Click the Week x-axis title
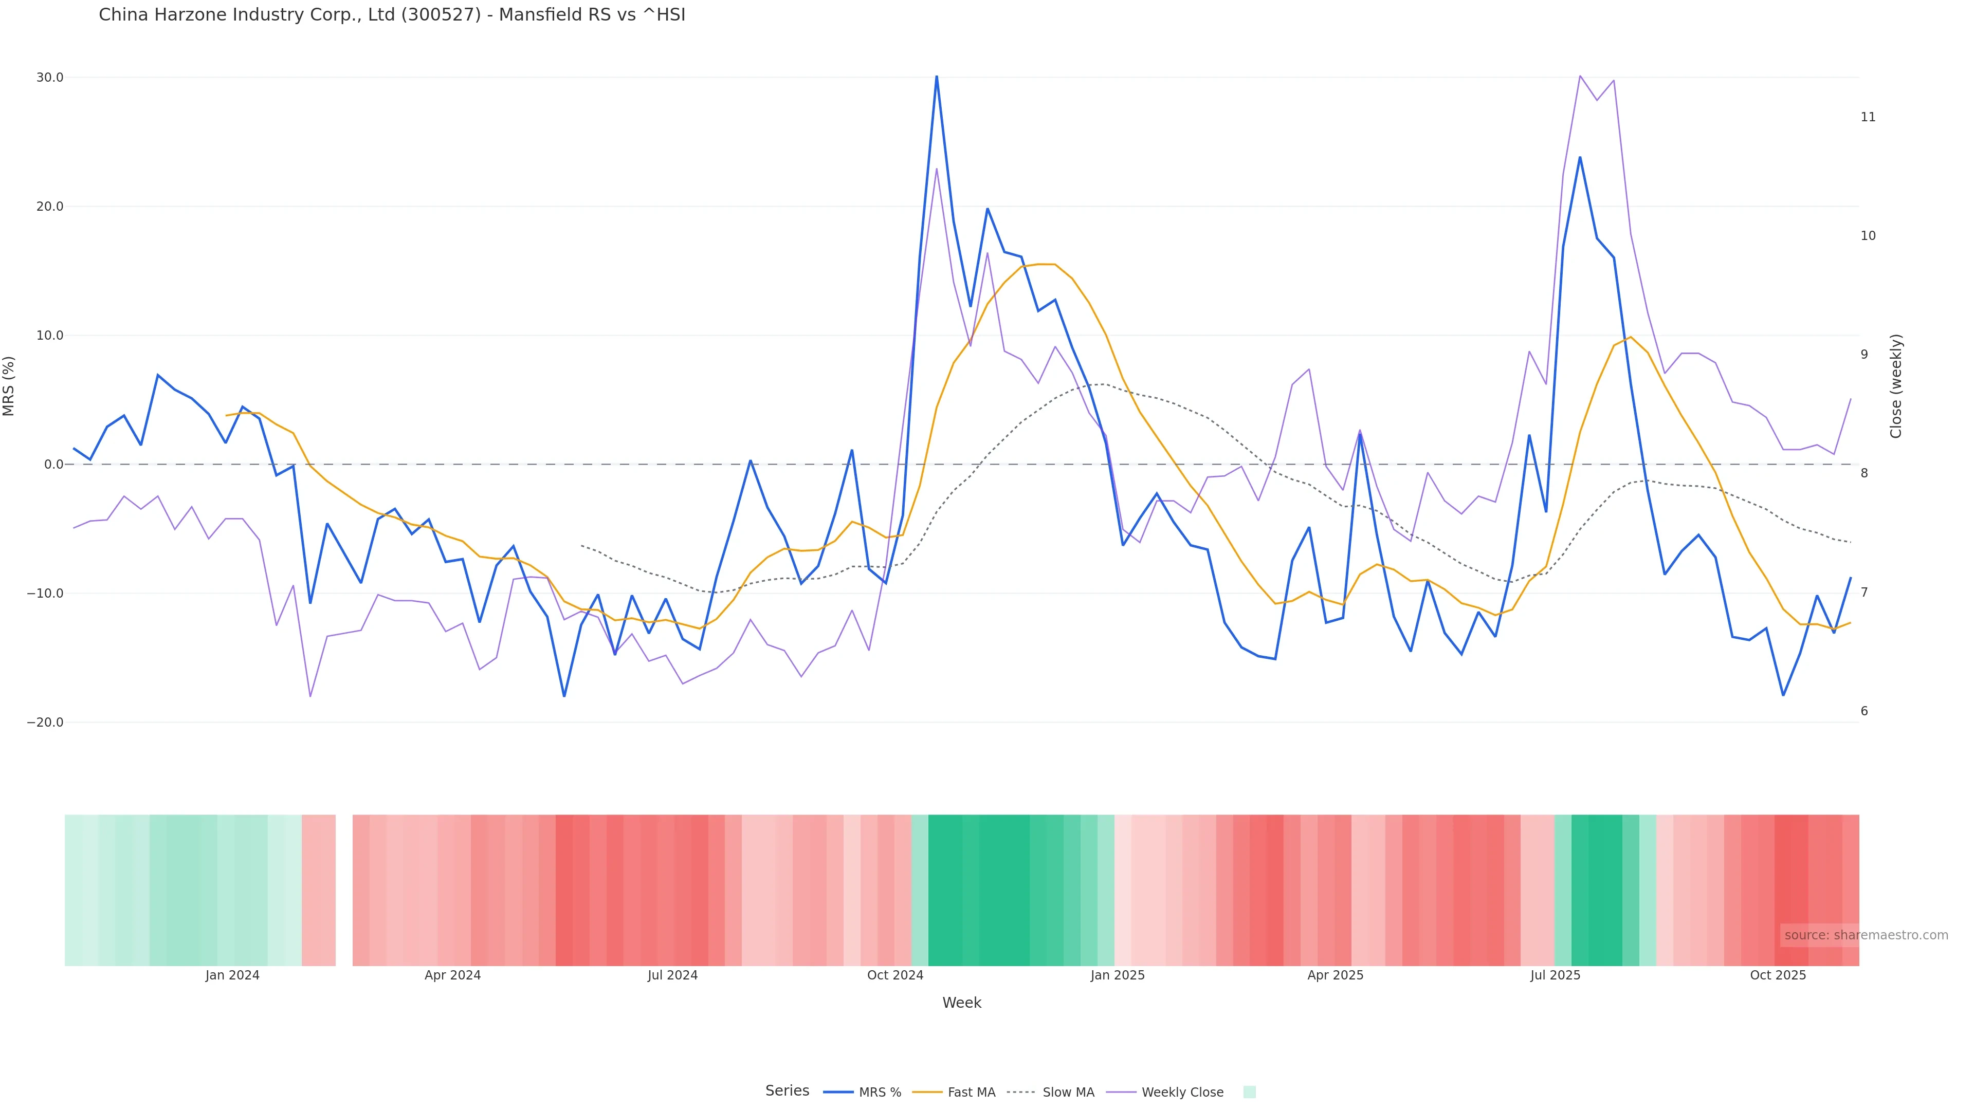Image resolution: width=1974 pixels, height=1110 pixels. point(962,1003)
